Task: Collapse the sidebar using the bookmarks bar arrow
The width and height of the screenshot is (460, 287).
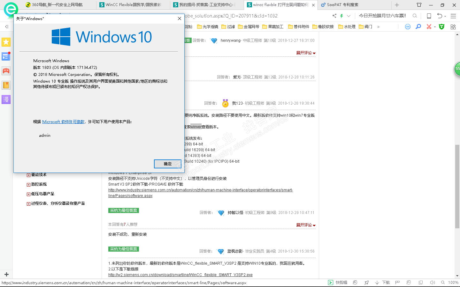Action: (x=7, y=27)
